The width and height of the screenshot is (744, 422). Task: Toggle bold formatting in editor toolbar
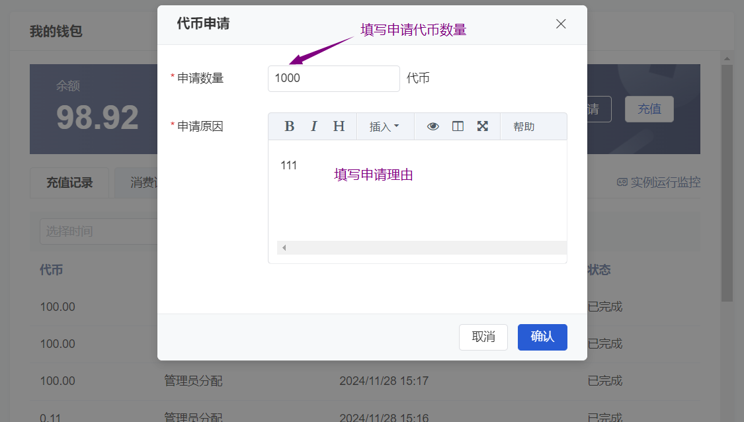pyautogui.click(x=289, y=126)
